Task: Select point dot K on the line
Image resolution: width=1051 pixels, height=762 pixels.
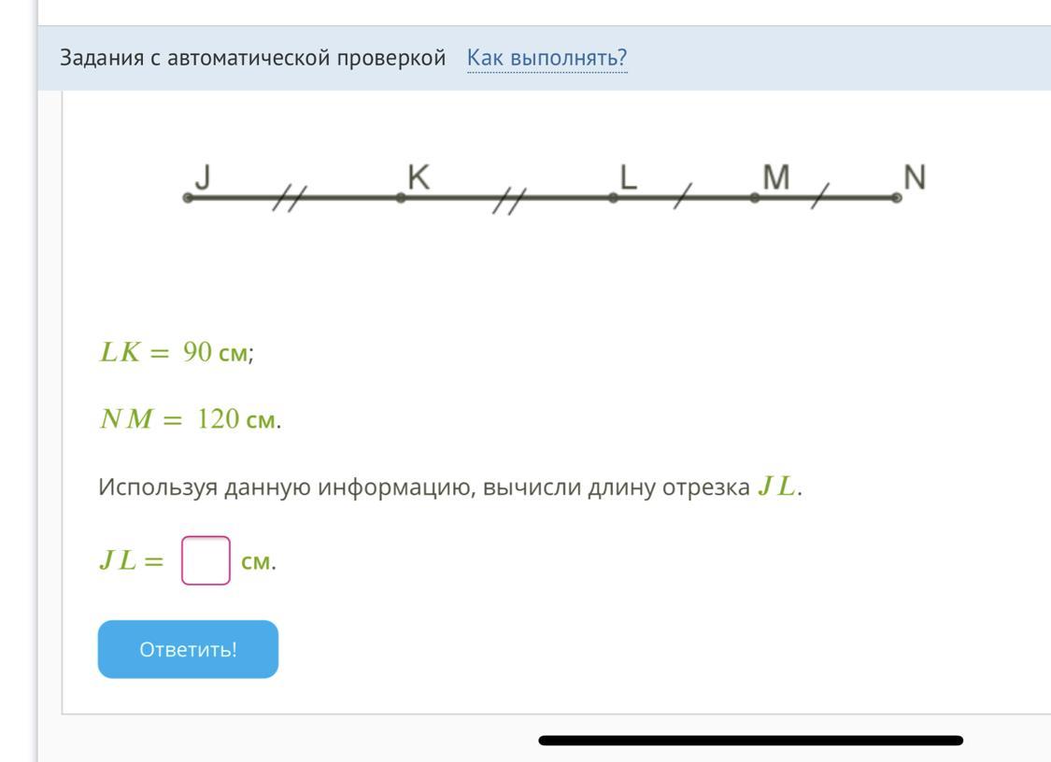Action: [x=401, y=198]
